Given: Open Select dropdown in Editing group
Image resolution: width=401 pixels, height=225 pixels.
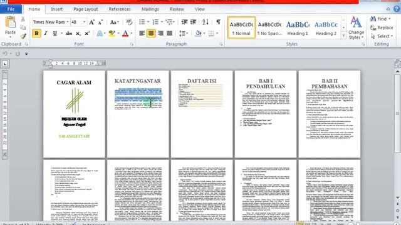Looking at the screenshot, I should (382, 36).
